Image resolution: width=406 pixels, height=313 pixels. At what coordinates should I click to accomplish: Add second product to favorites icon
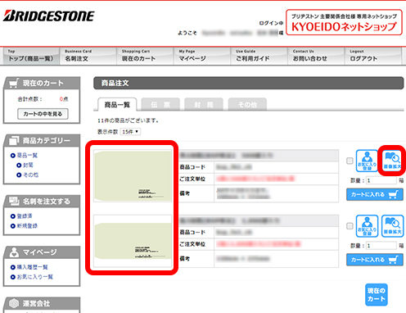tap(367, 226)
